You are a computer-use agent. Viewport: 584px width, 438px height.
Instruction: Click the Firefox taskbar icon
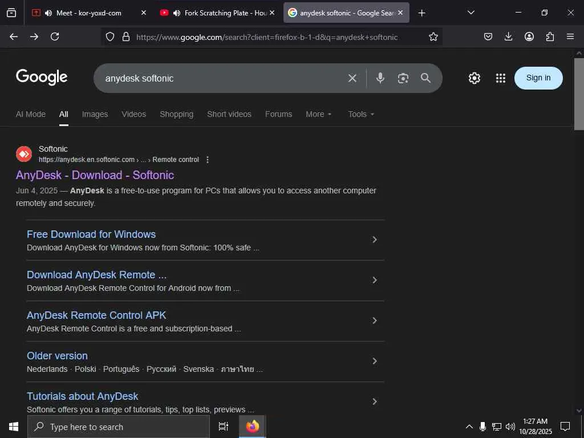coord(252,427)
